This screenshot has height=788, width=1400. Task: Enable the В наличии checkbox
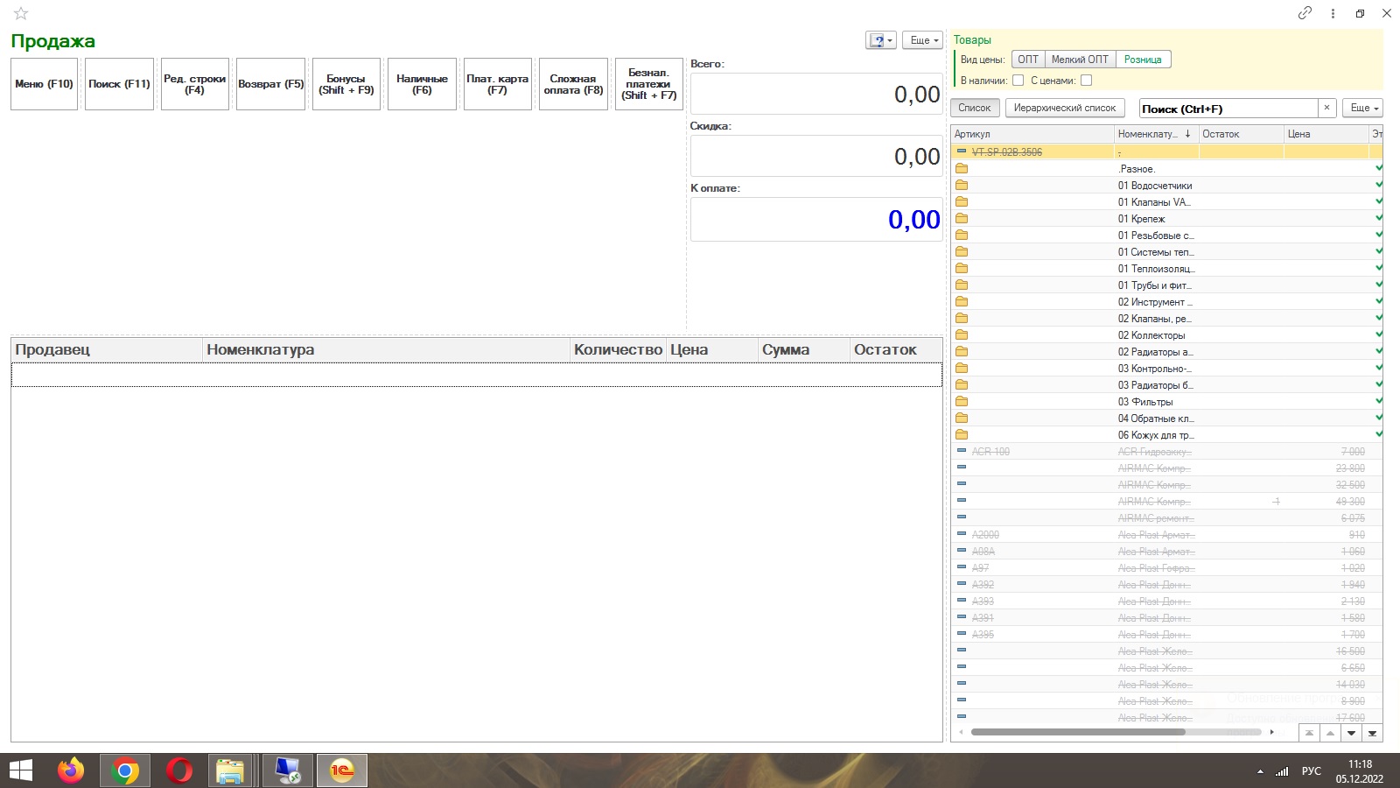coord(1018,81)
